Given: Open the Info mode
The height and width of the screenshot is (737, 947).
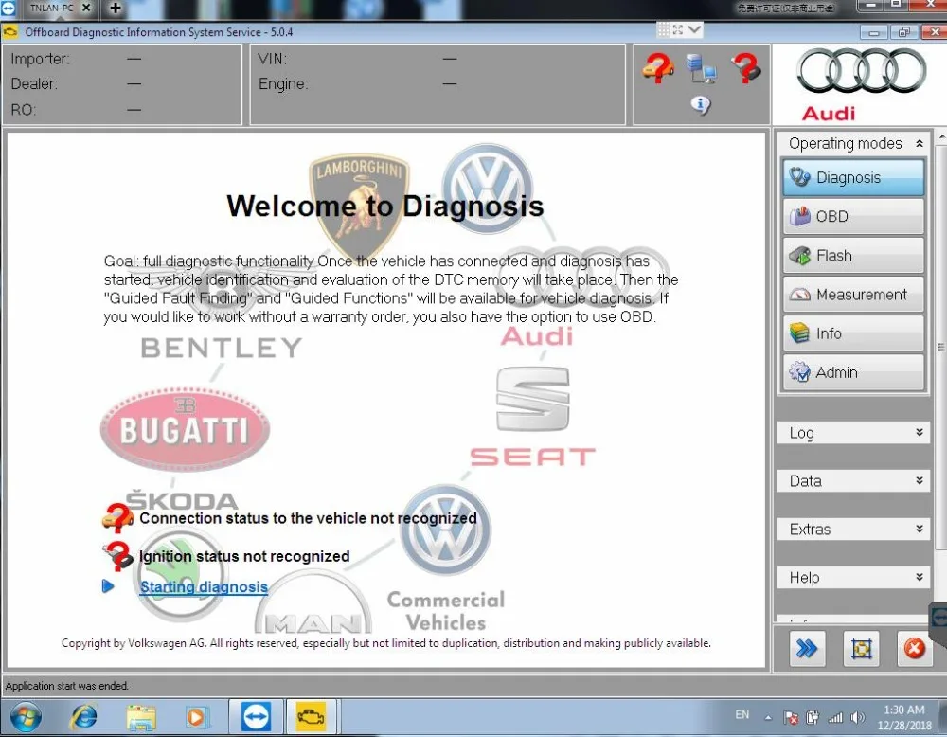Looking at the screenshot, I should (x=853, y=333).
